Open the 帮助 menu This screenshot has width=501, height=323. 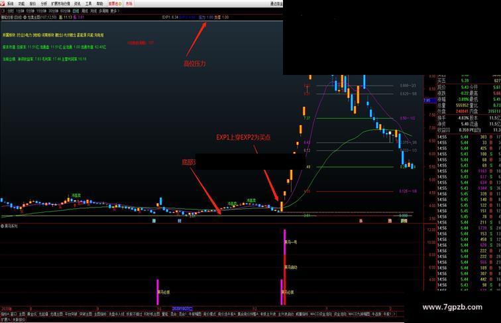[x=99, y=4]
